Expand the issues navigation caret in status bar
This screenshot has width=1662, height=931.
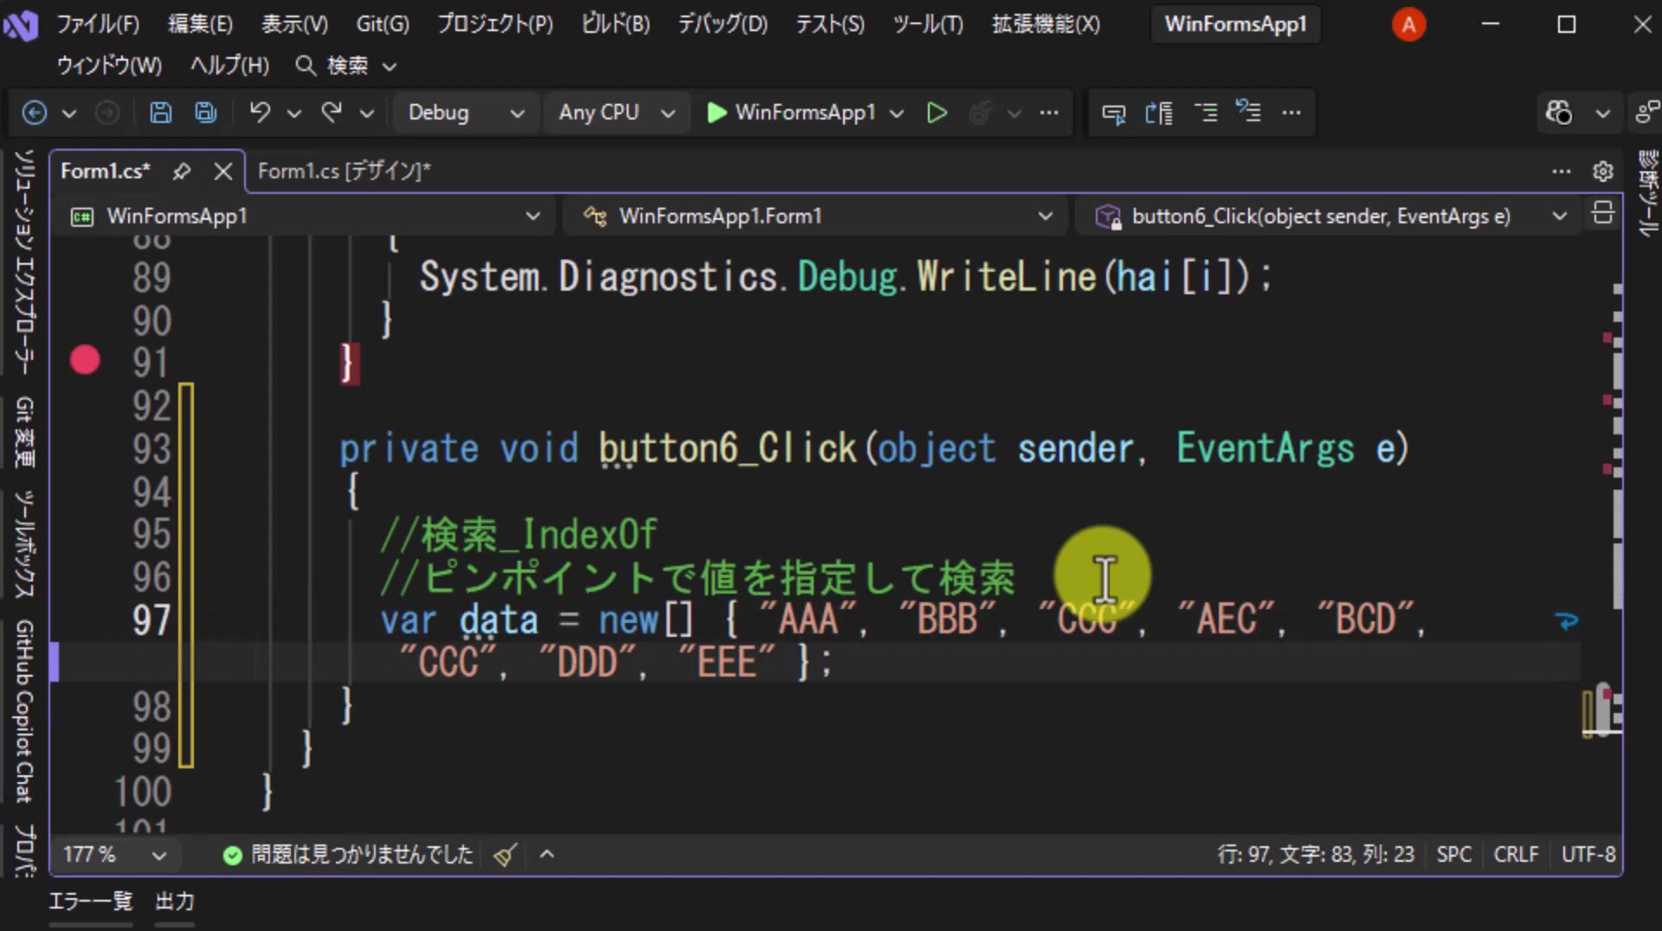[547, 855]
